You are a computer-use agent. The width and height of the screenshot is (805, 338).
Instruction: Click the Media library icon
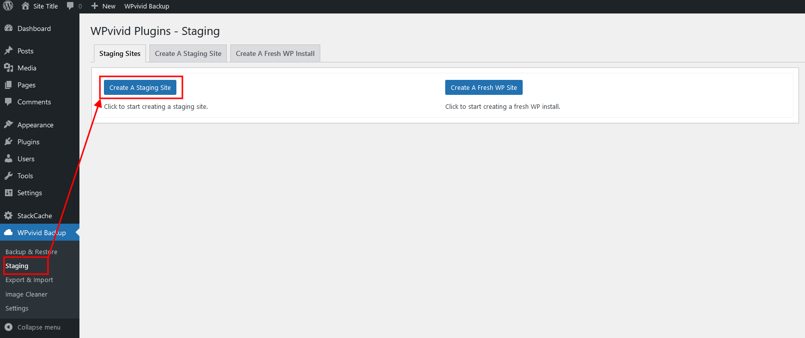click(x=8, y=68)
